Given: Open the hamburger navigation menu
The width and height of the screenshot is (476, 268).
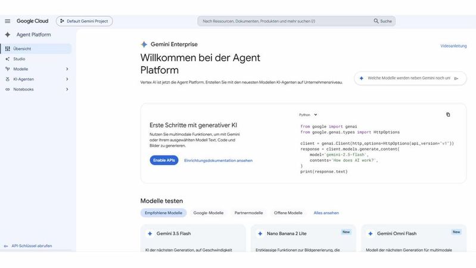Looking at the screenshot, I should click(x=8, y=21).
